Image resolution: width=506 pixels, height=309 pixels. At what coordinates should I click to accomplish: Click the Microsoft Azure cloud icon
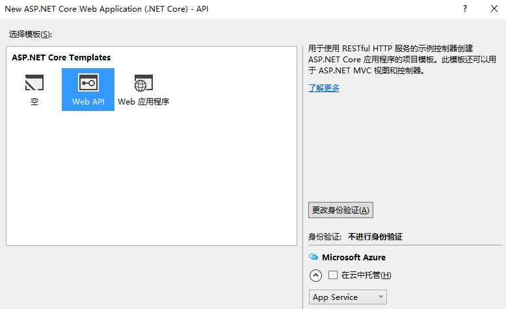tap(313, 257)
